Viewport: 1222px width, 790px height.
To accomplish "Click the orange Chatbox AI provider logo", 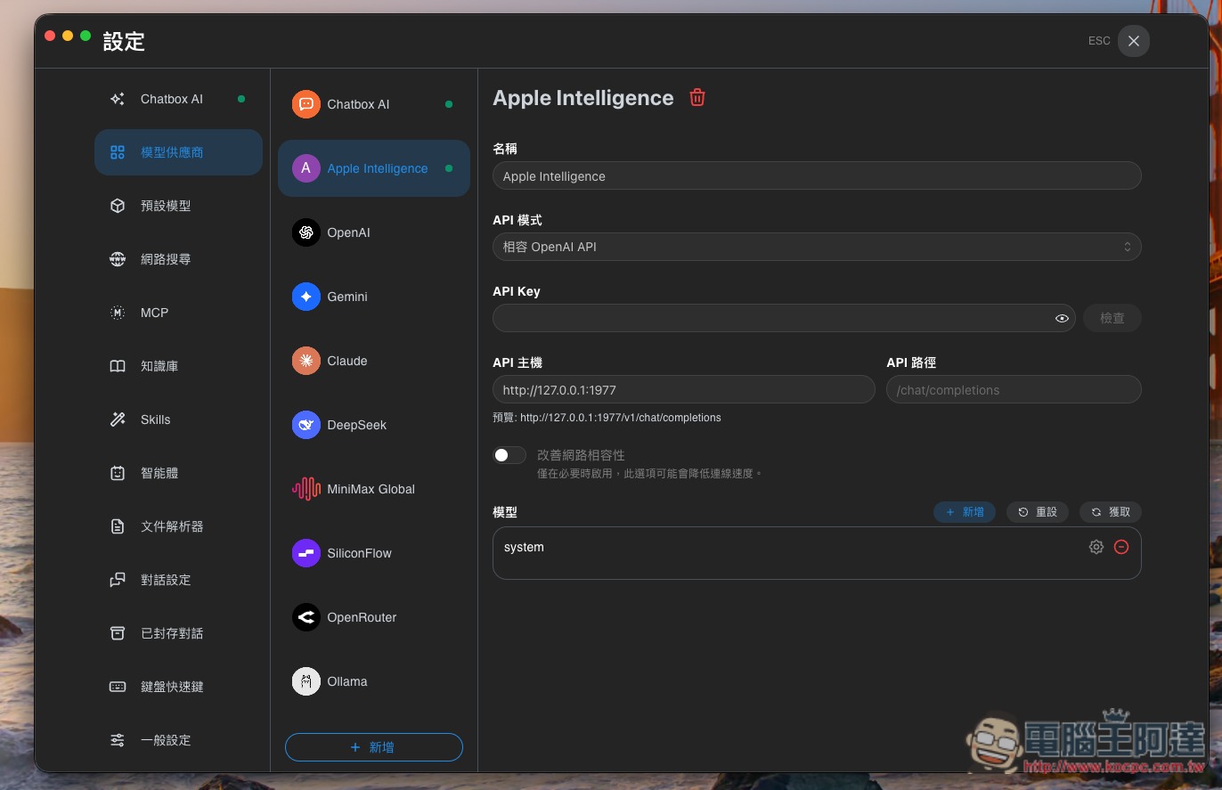I will (x=306, y=104).
